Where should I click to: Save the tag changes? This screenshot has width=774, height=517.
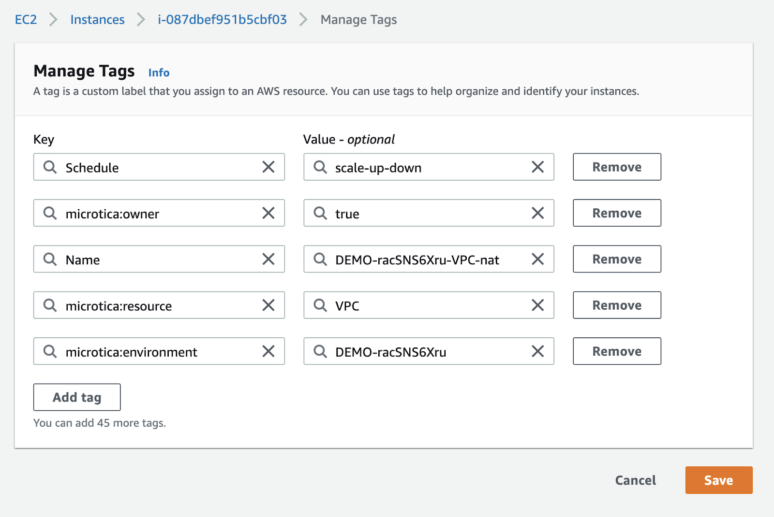718,480
